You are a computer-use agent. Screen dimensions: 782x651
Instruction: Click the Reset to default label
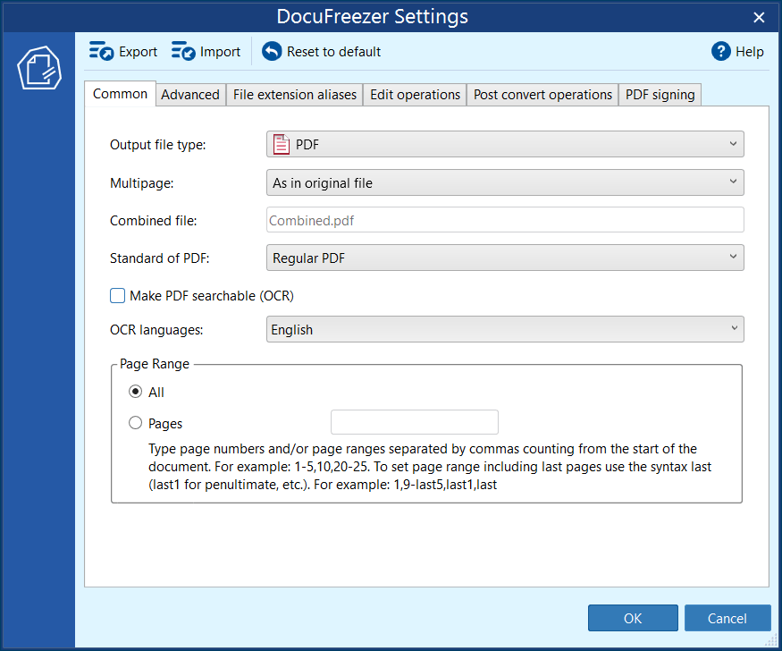333,52
